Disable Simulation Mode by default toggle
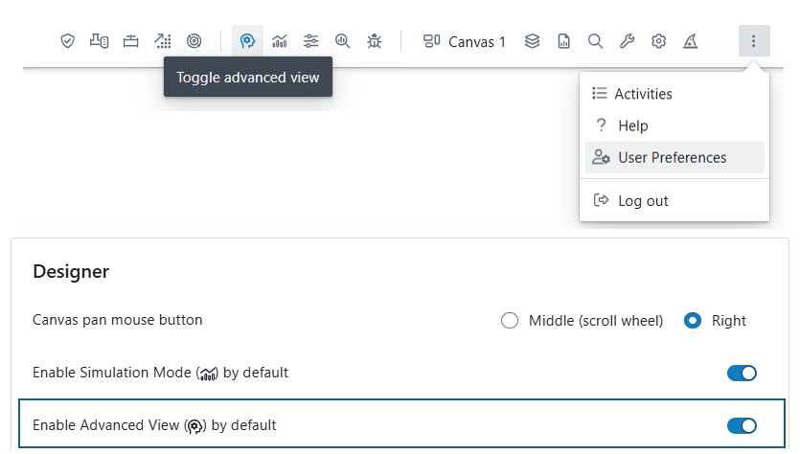The height and width of the screenshot is (454, 800). coord(742,373)
